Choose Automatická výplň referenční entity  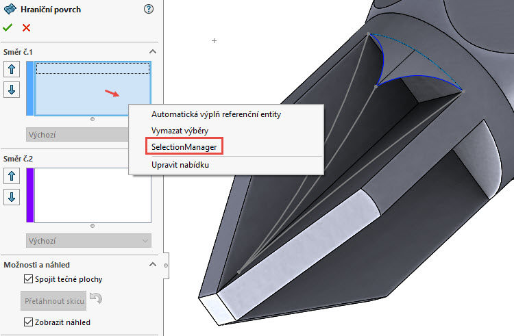216,114
